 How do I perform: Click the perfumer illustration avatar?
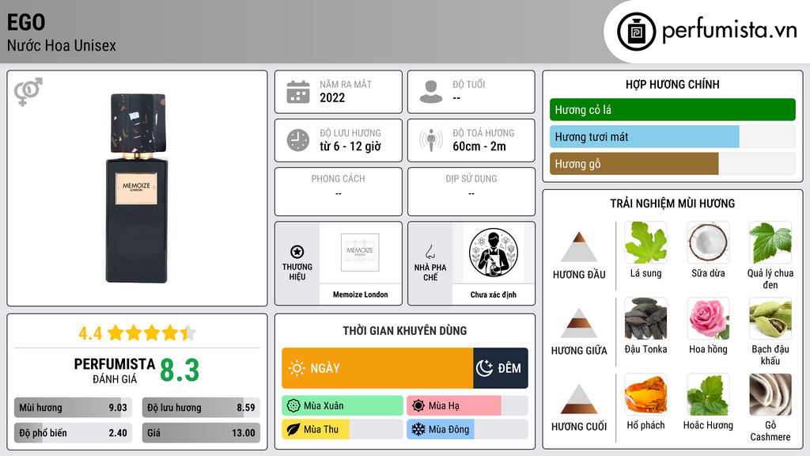(x=494, y=253)
